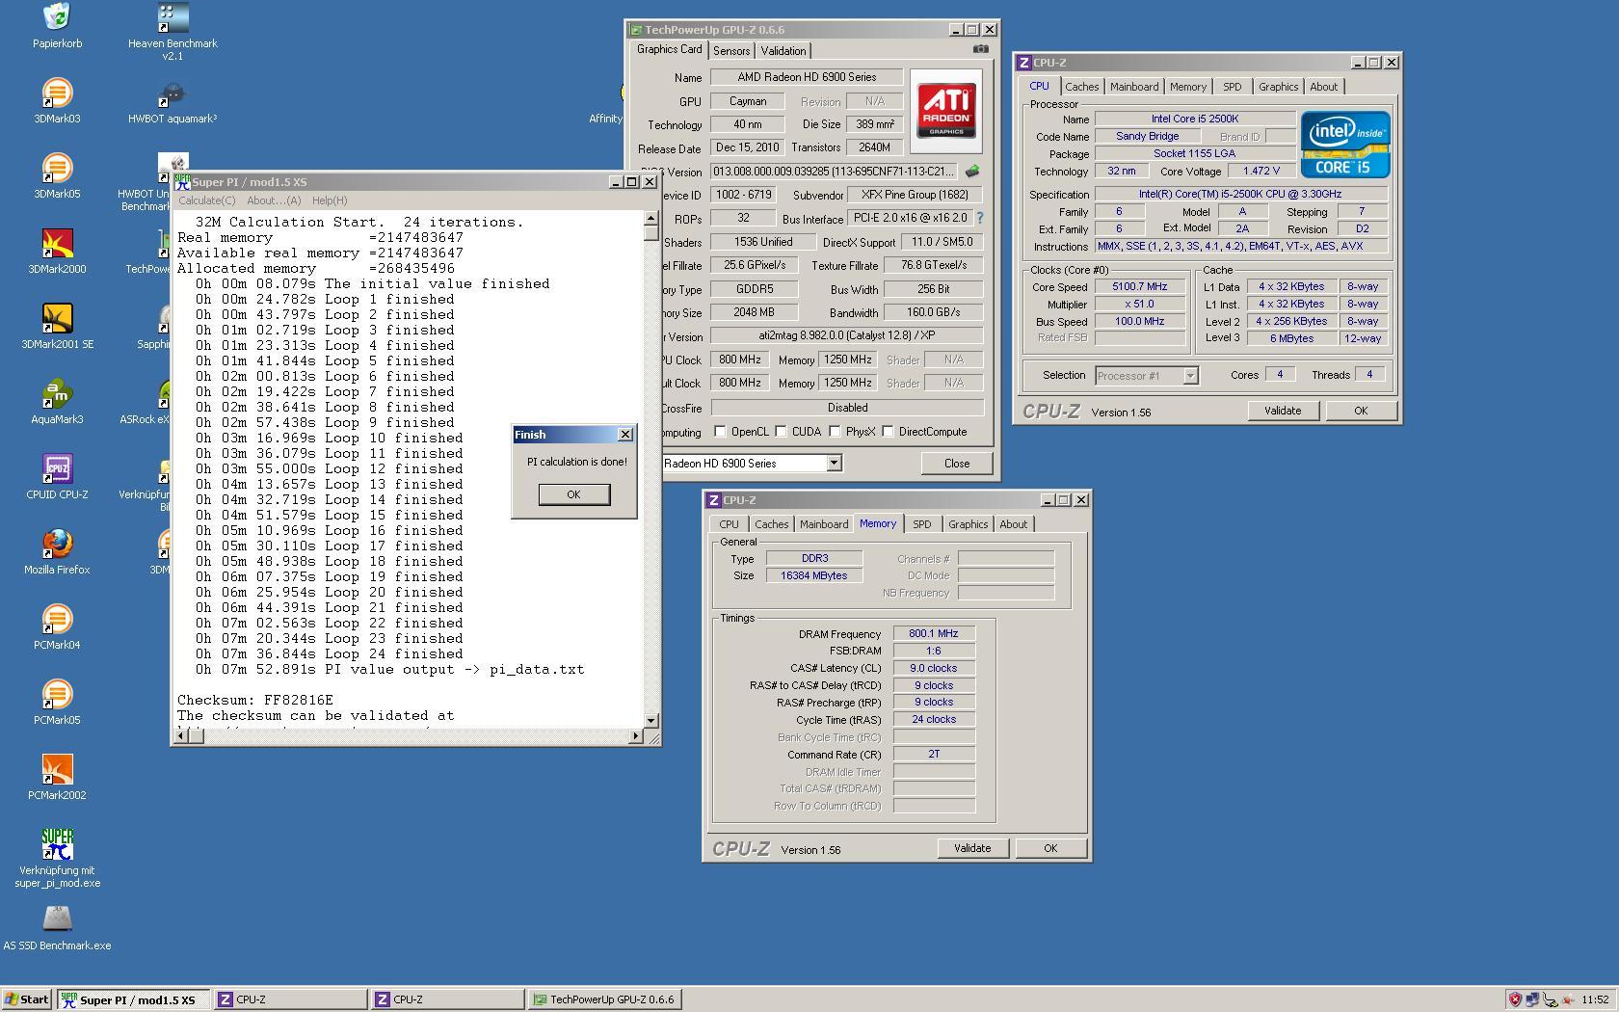Click the GPU Name field in GPU-Z
This screenshot has height=1012, width=1619.
point(807,77)
